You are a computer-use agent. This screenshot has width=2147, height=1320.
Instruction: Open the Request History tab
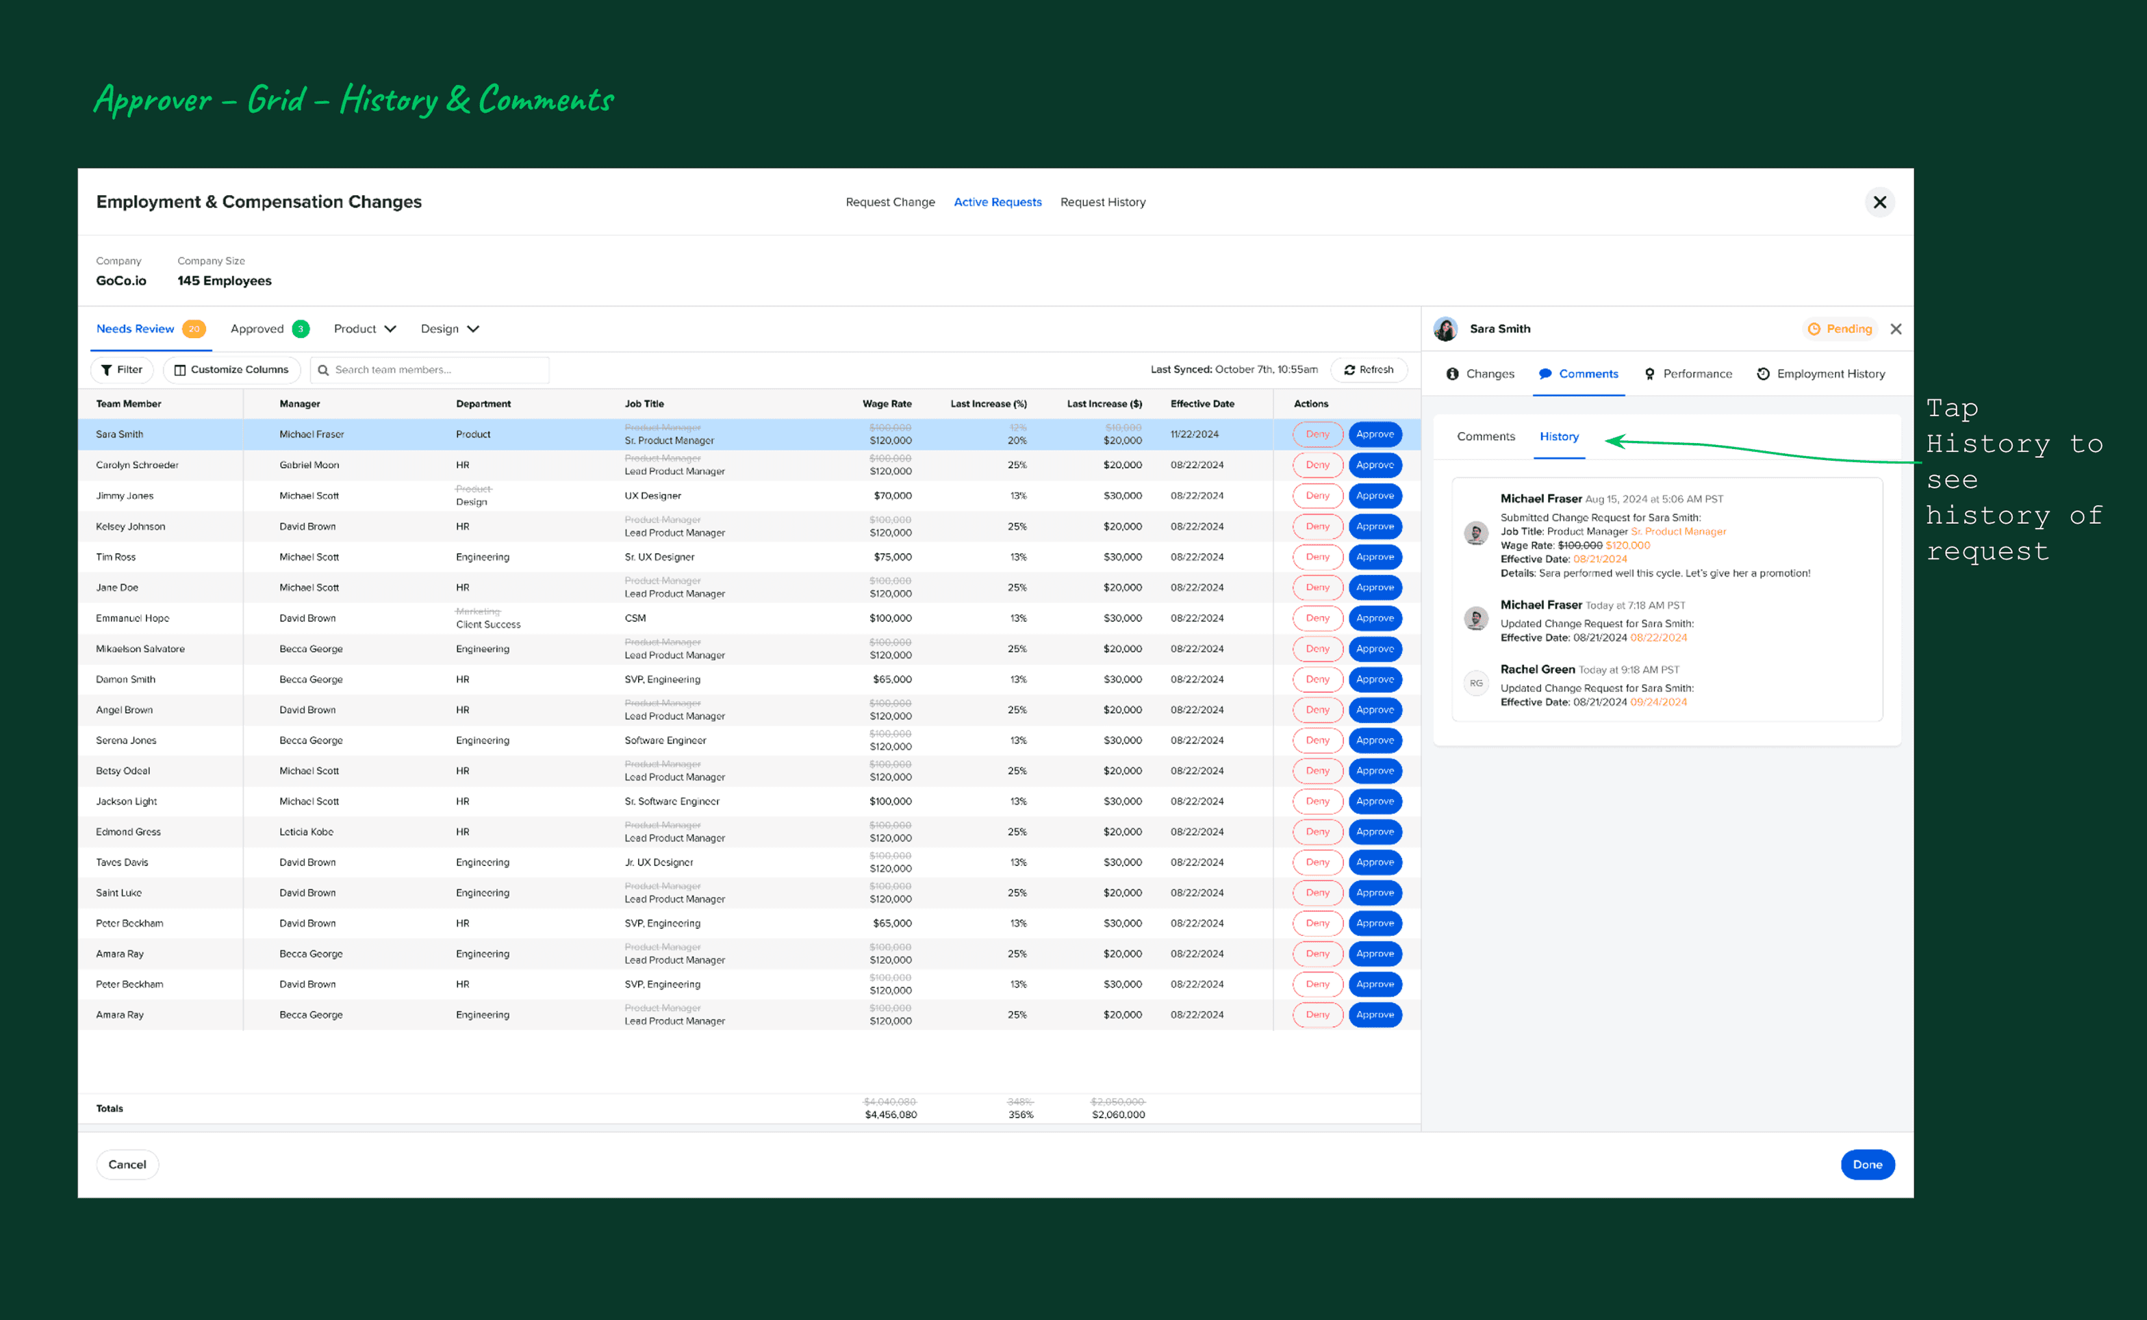(x=1102, y=203)
